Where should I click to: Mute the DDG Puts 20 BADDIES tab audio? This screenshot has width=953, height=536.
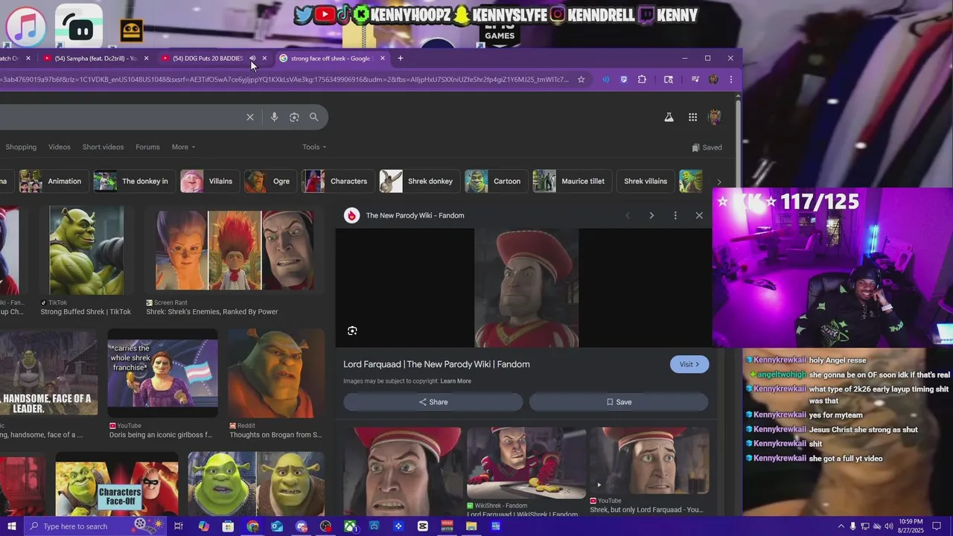click(252, 58)
